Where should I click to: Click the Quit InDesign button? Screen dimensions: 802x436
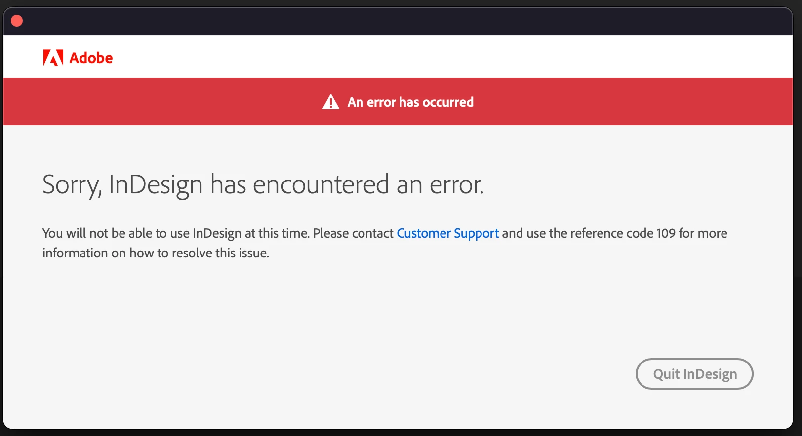(x=694, y=374)
